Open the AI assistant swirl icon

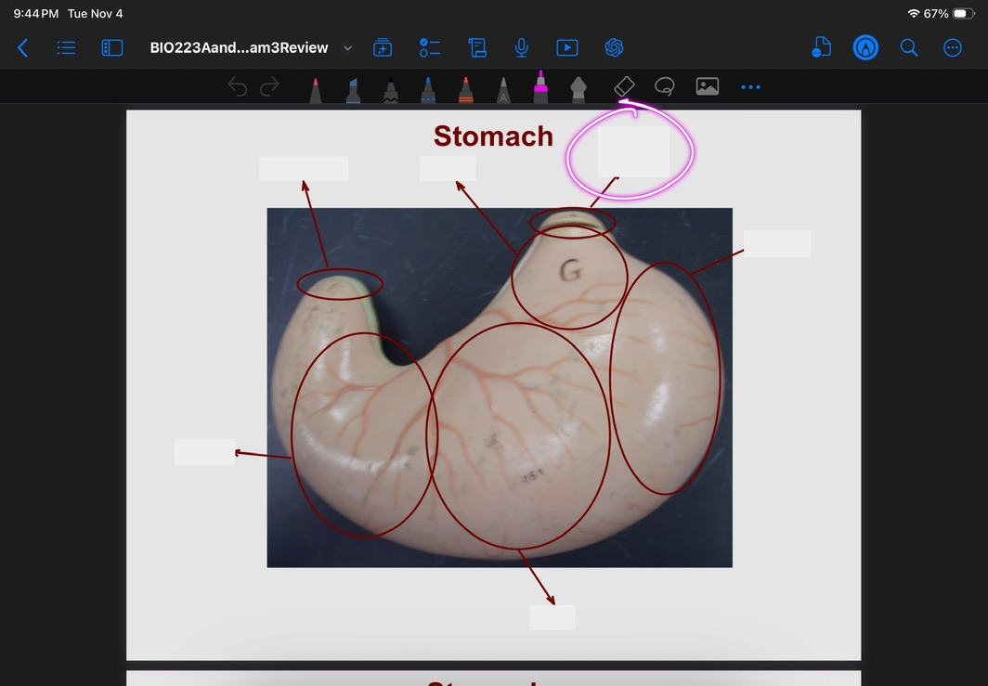(x=613, y=48)
